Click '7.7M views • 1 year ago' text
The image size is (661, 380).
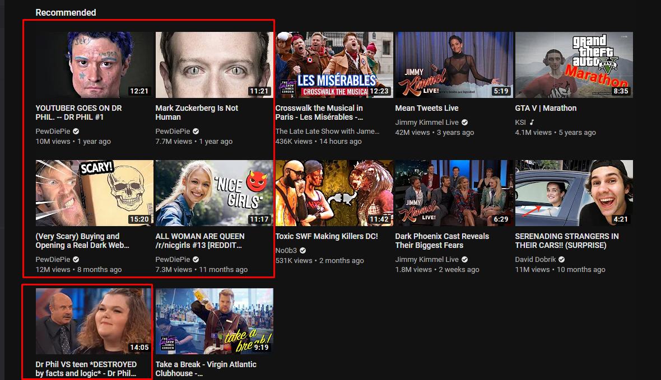click(x=194, y=142)
